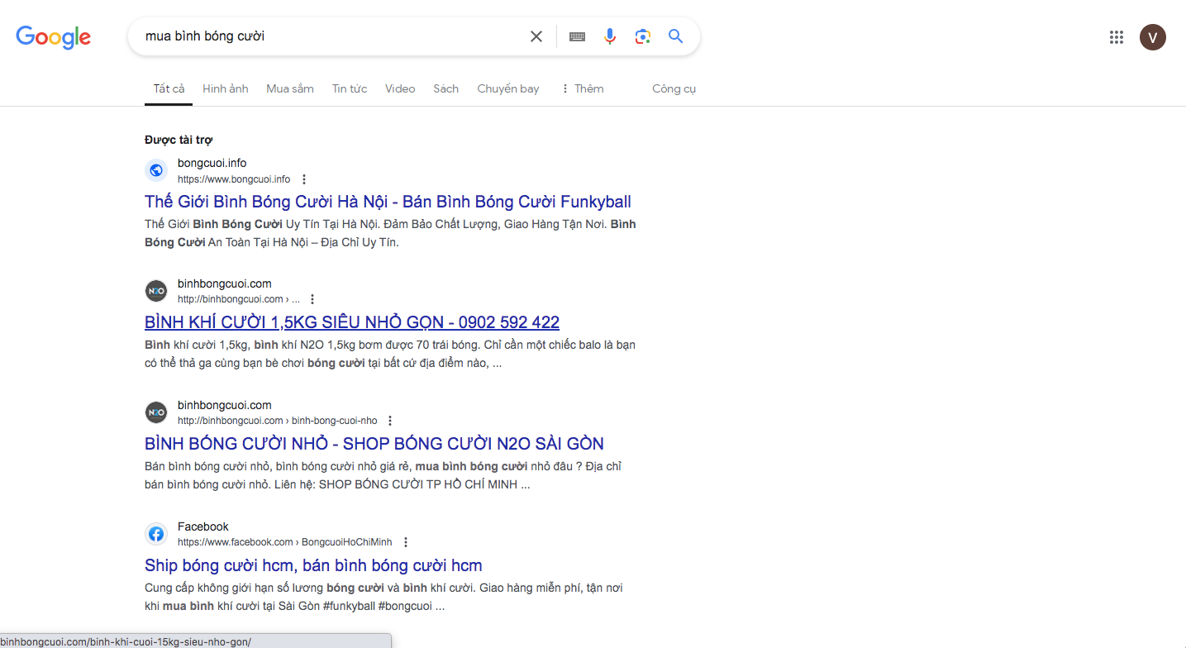Open the Google apps grid launcher
The image size is (1186, 648).
coord(1116,36)
